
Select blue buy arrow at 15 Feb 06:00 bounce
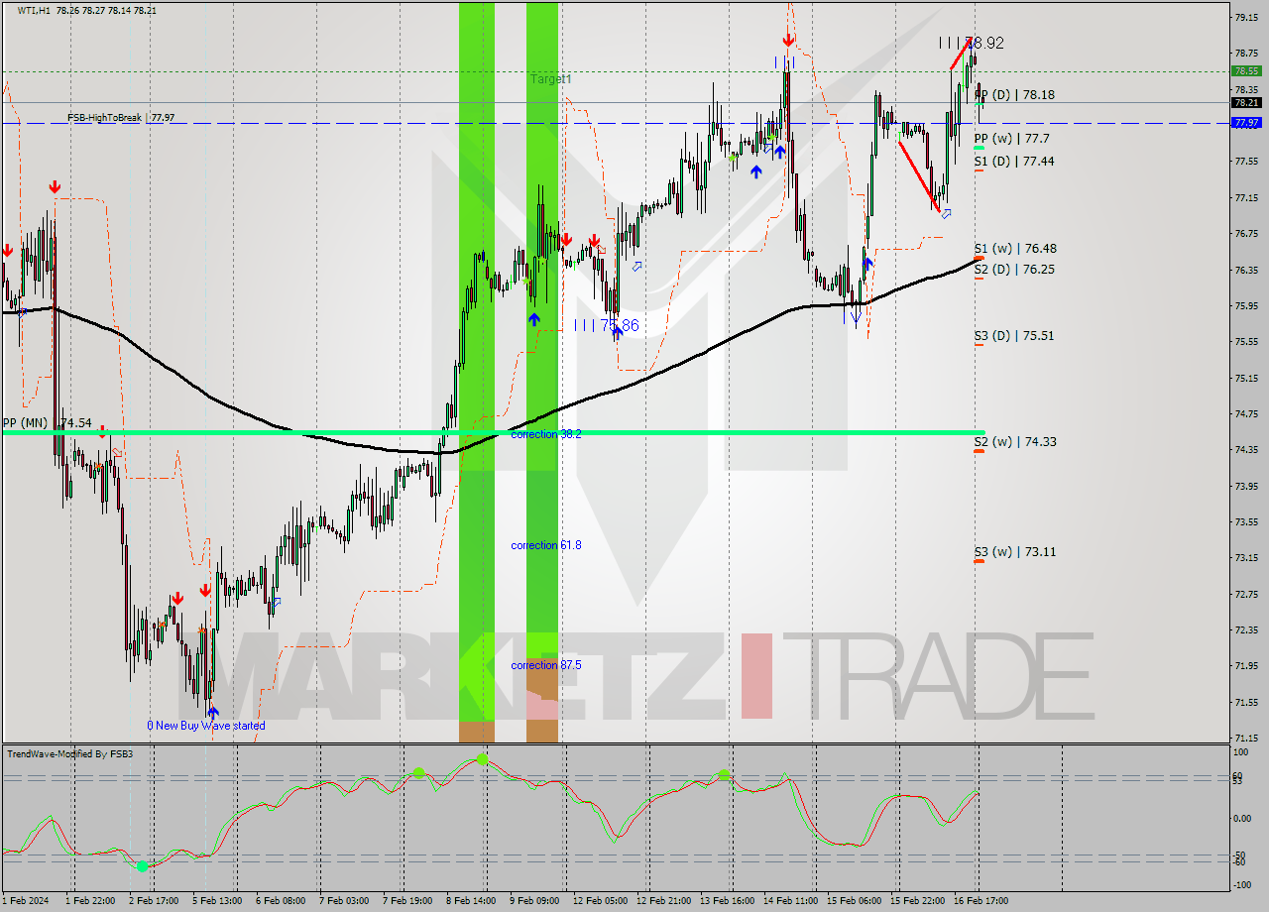click(x=867, y=263)
